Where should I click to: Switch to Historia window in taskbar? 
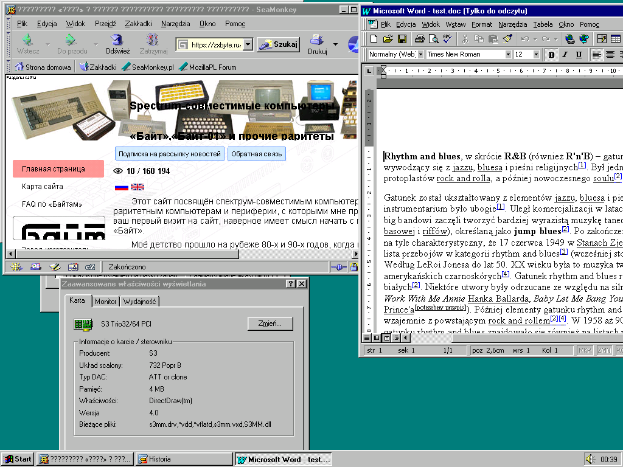tap(183, 459)
